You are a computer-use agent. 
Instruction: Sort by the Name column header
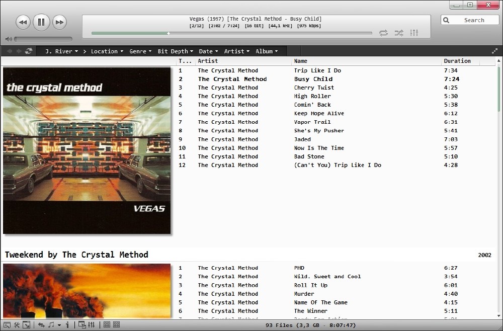pos(367,61)
